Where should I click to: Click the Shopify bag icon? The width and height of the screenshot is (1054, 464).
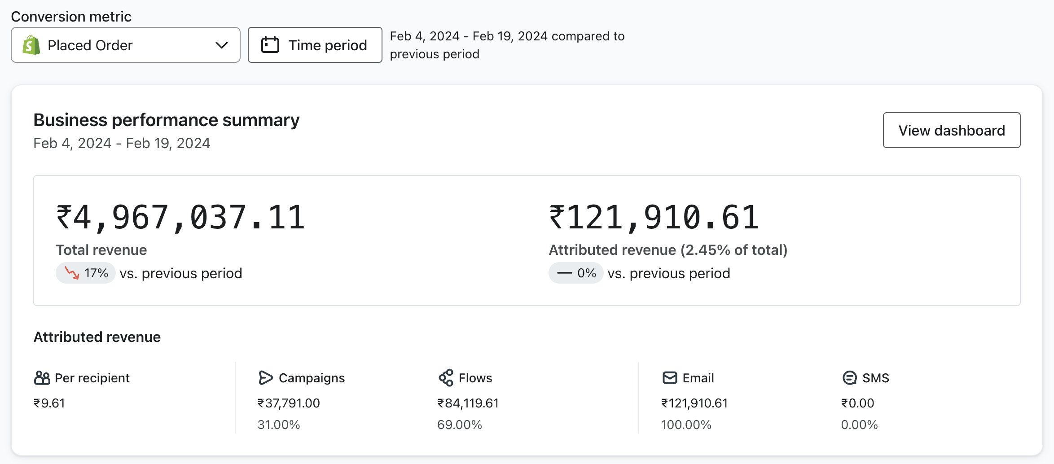click(x=31, y=45)
